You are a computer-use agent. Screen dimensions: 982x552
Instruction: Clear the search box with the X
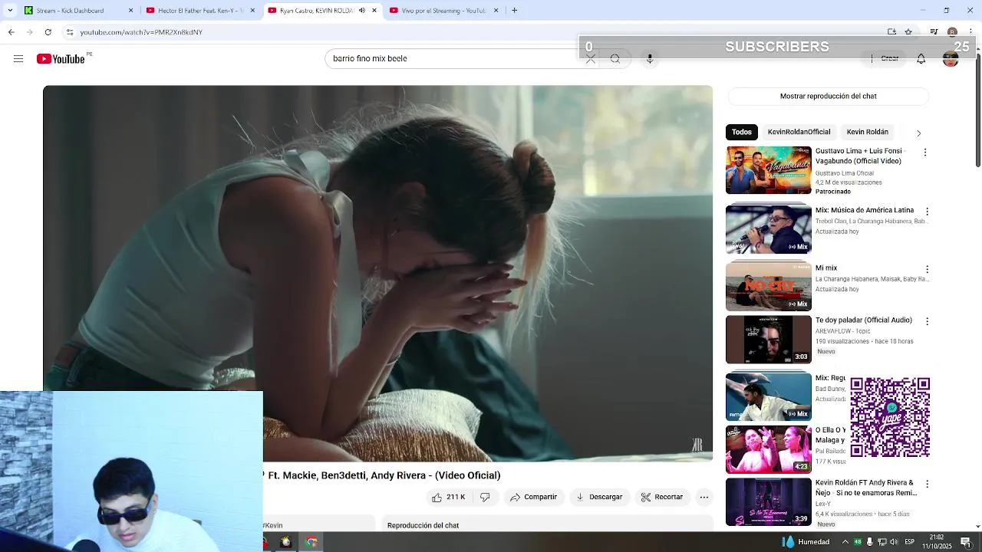[x=590, y=59]
